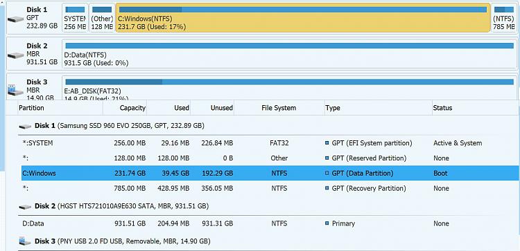The width and height of the screenshot is (520, 251).
Task: Click the Boot status cell
Action: pyautogui.click(x=440, y=174)
